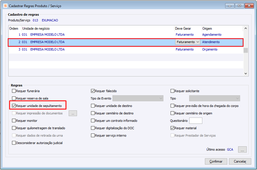Toggle Requer cemitério de destino
This screenshot has height=170, width=257.
93,113
